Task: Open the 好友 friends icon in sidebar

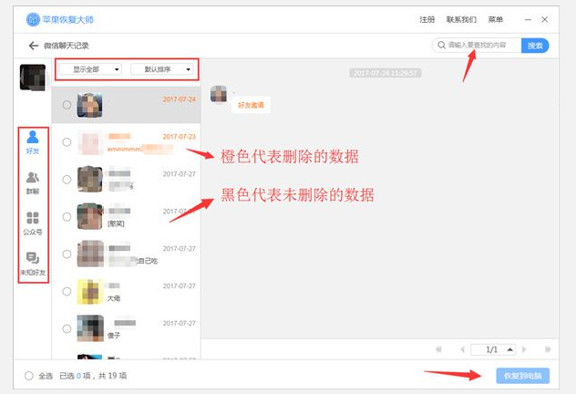Action: [x=33, y=142]
